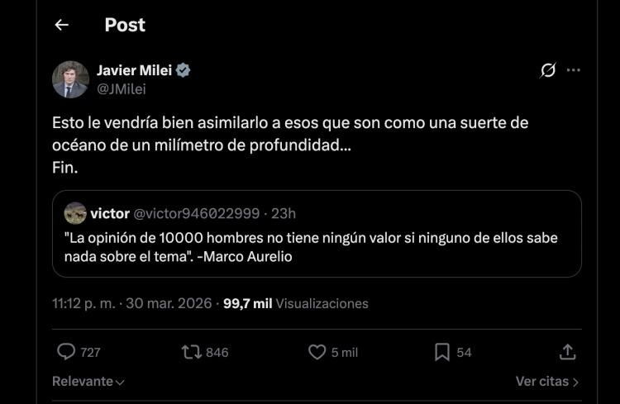Open victor's small avatar in quoted post
Screen dimensions: 620x404
pos(75,213)
